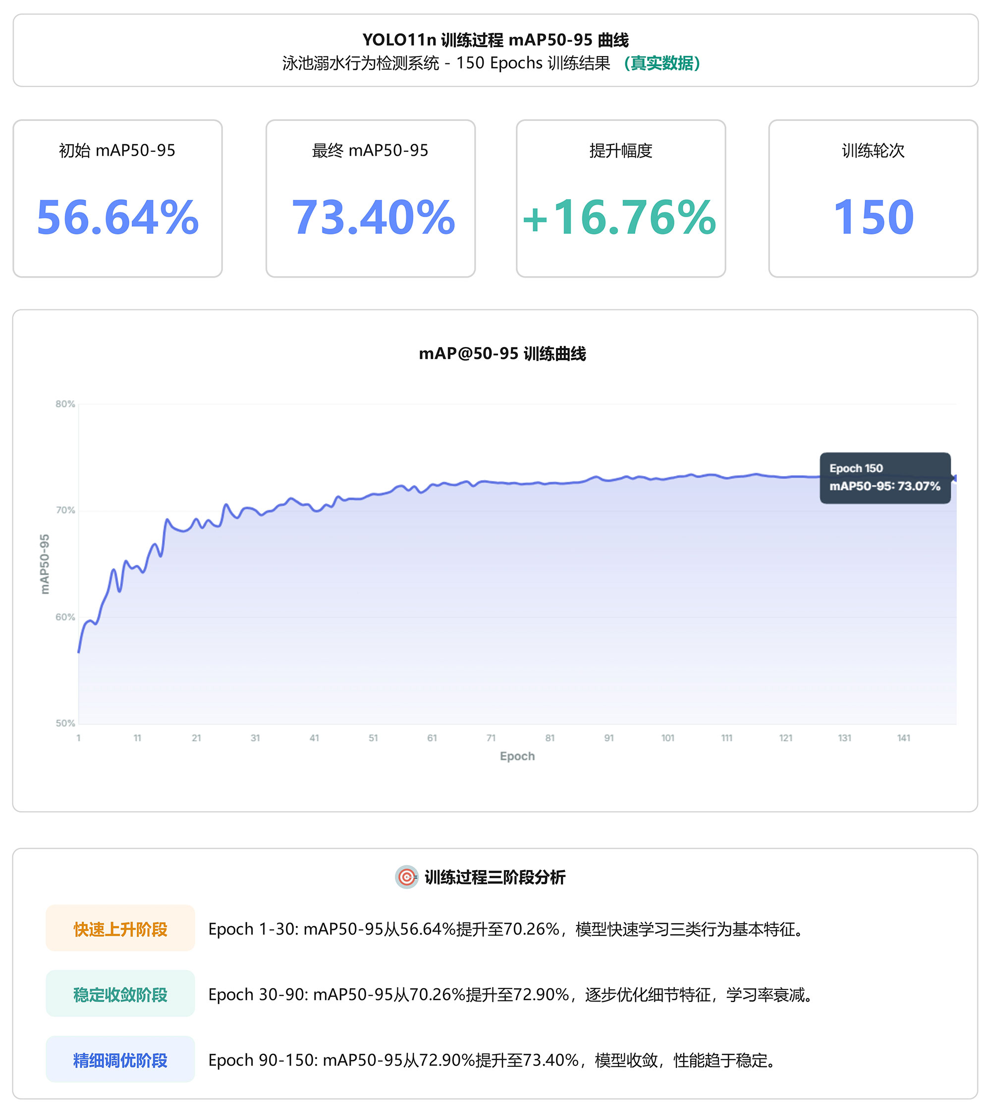Click the (真实数据) green label
Screen dimensions: 991x1111
point(661,63)
